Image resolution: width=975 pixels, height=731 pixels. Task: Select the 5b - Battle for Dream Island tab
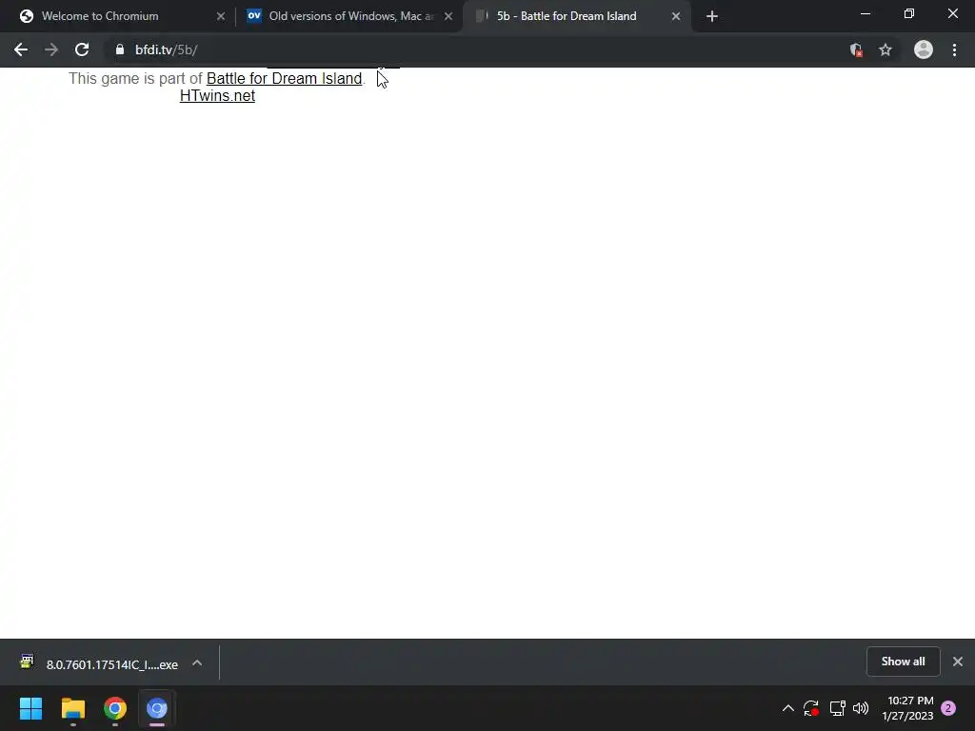tap(577, 16)
